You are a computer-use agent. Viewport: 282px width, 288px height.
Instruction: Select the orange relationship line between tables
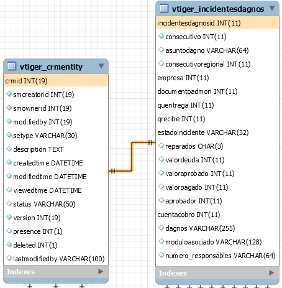pyautogui.click(x=132, y=157)
